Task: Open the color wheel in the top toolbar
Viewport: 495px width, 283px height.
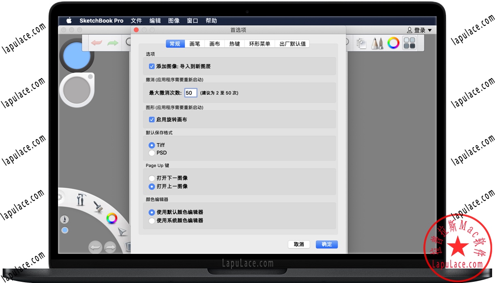Action: (393, 43)
